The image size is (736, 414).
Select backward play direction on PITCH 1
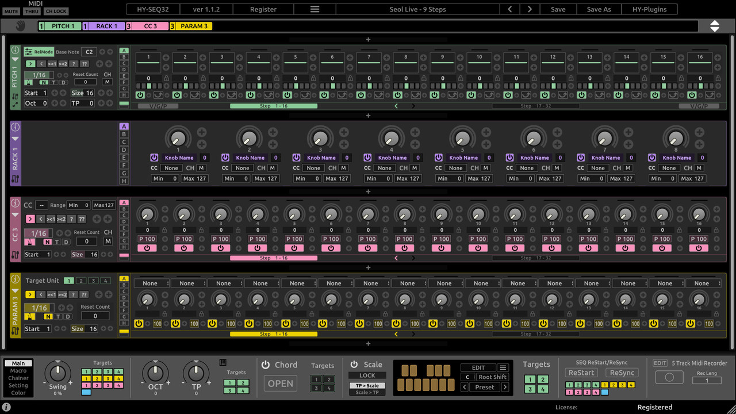(x=41, y=64)
